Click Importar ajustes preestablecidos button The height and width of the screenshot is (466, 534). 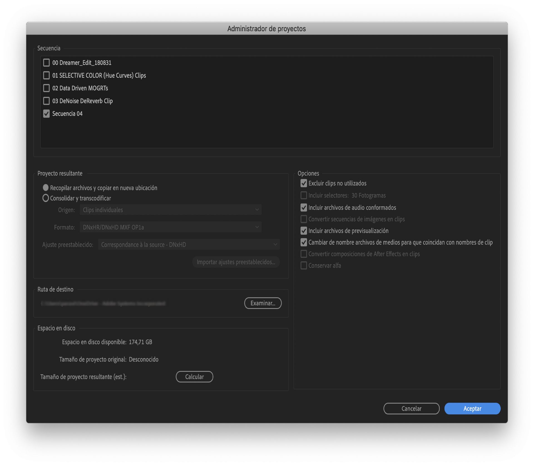click(236, 262)
